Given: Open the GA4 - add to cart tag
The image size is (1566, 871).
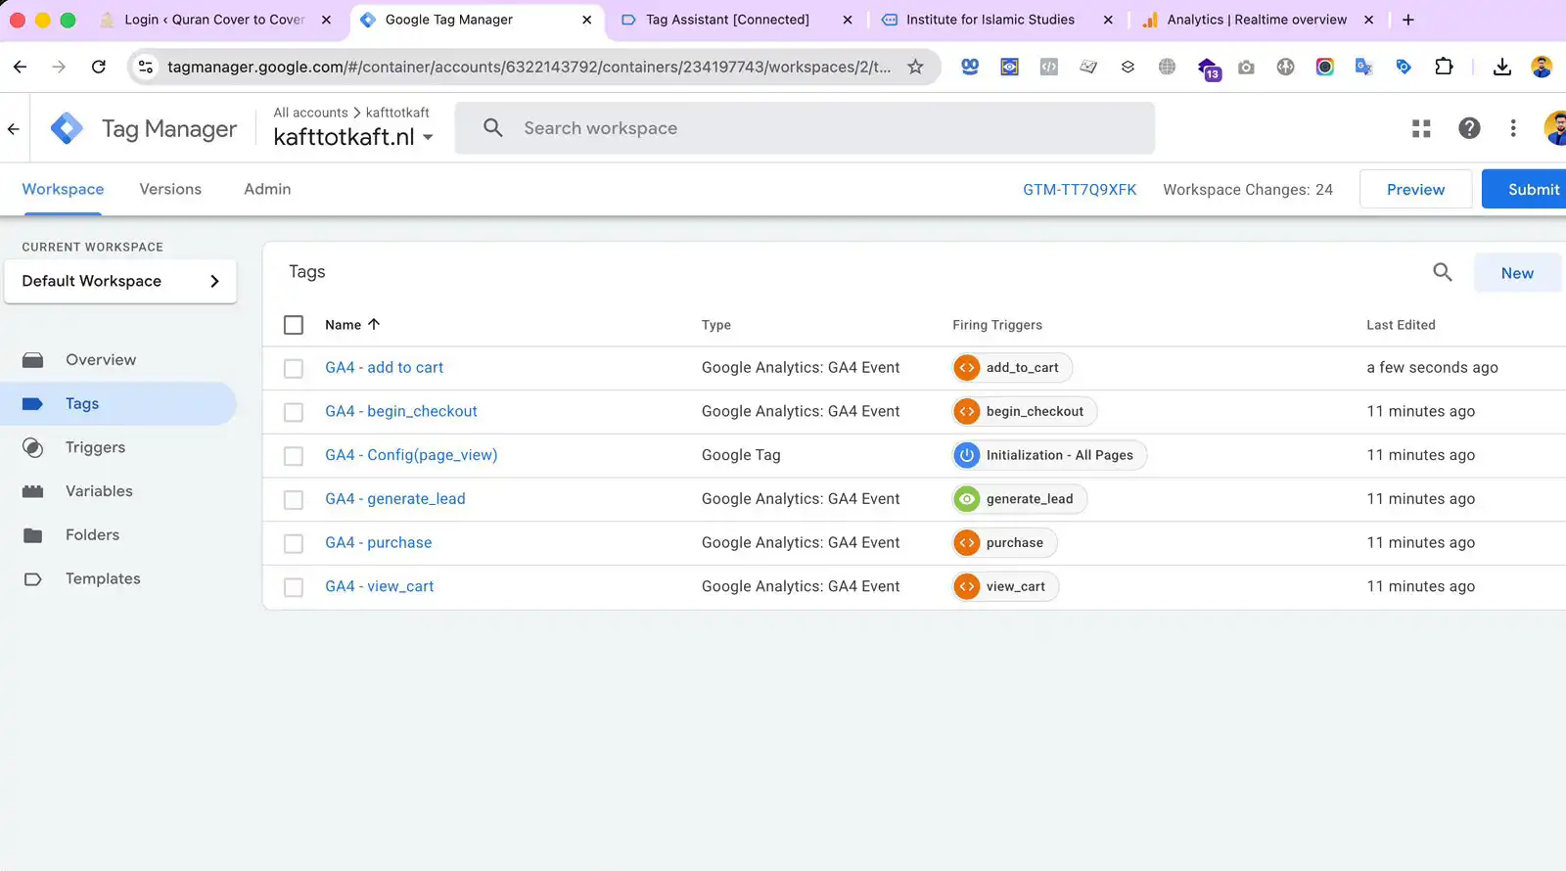Looking at the screenshot, I should coord(384,368).
